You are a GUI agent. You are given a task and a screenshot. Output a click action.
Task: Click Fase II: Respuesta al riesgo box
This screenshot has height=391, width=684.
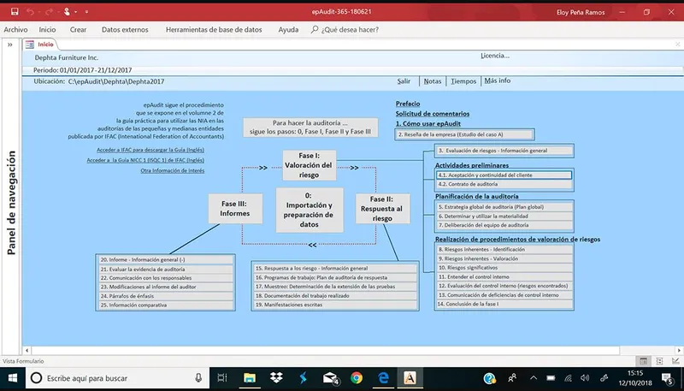point(382,209)
